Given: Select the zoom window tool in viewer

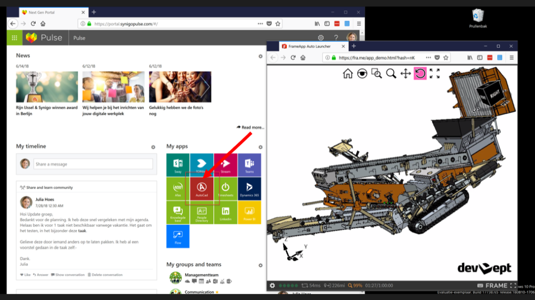Looking at the screenshot, I should pos(376,73).
